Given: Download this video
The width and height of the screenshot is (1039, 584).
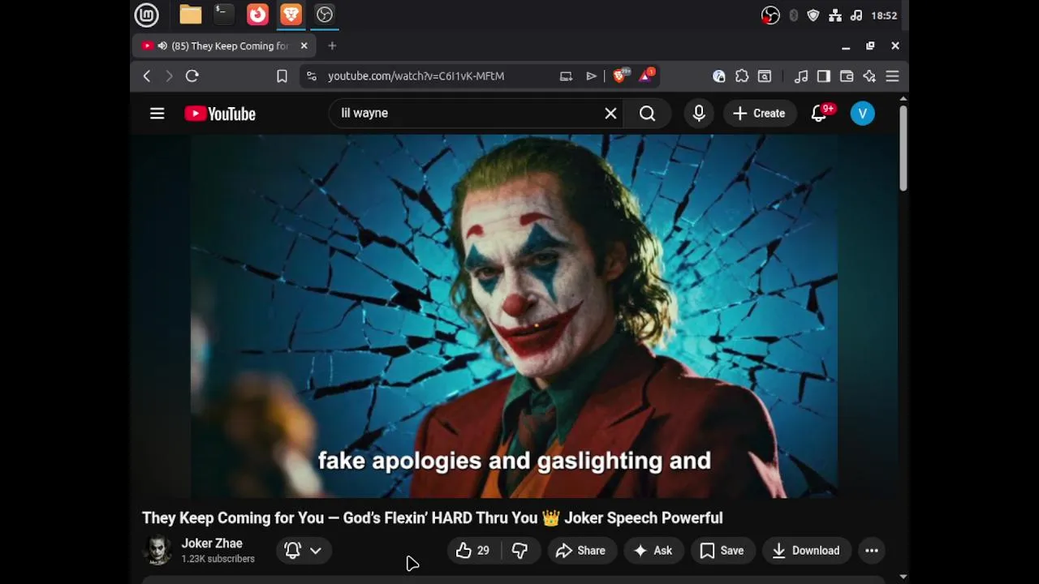Looking at the screenshot, I should click(x=806, y=551).
